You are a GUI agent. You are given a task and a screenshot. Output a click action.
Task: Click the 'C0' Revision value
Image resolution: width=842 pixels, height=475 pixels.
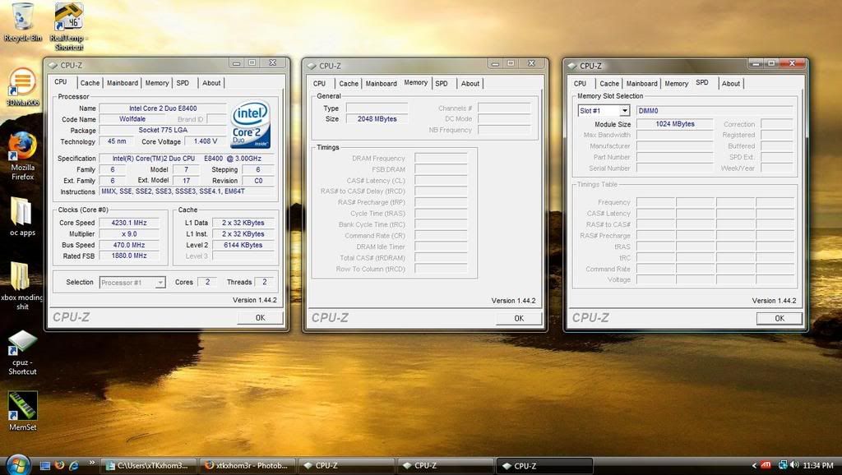(258, 181)
